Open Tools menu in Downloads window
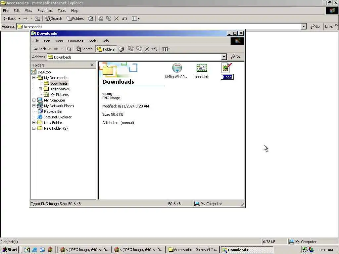Screen dimensions: 339x254 [92, 41]
